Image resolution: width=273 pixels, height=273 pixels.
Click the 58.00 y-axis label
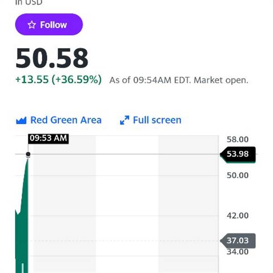click(238, 139)
